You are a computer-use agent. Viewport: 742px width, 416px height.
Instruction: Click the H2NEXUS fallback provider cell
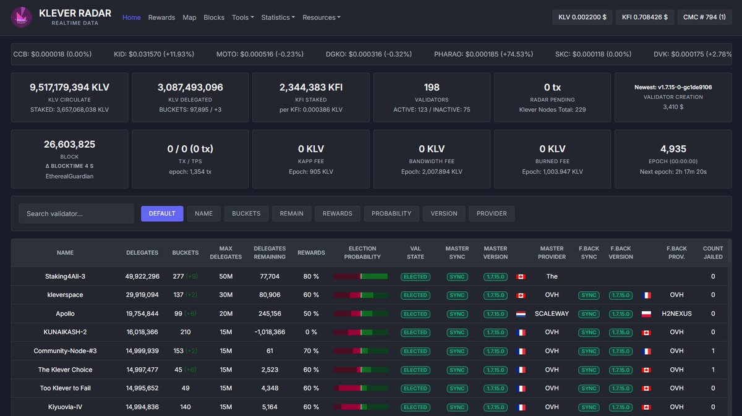pyautogui.click(x=676, y=313)
